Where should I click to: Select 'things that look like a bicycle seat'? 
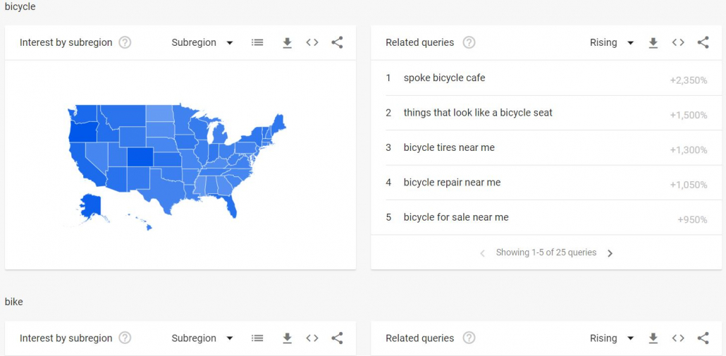[x=546, y=113]
